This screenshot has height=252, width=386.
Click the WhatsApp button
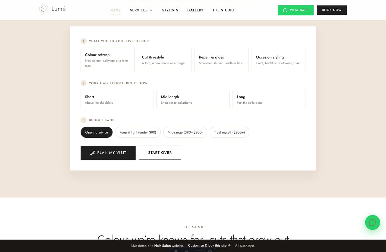[x=296, y=10]
